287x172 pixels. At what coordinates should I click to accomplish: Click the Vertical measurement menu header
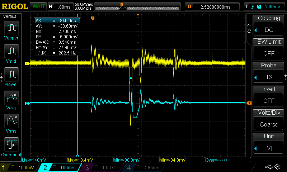pos(10,16)
